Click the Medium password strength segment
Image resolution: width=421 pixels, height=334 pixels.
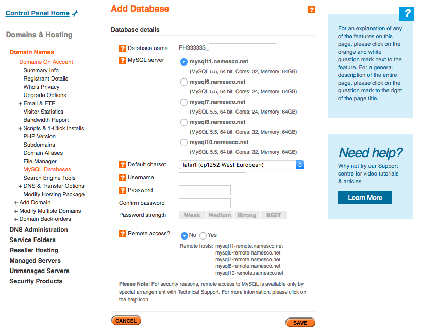point(220,215)
